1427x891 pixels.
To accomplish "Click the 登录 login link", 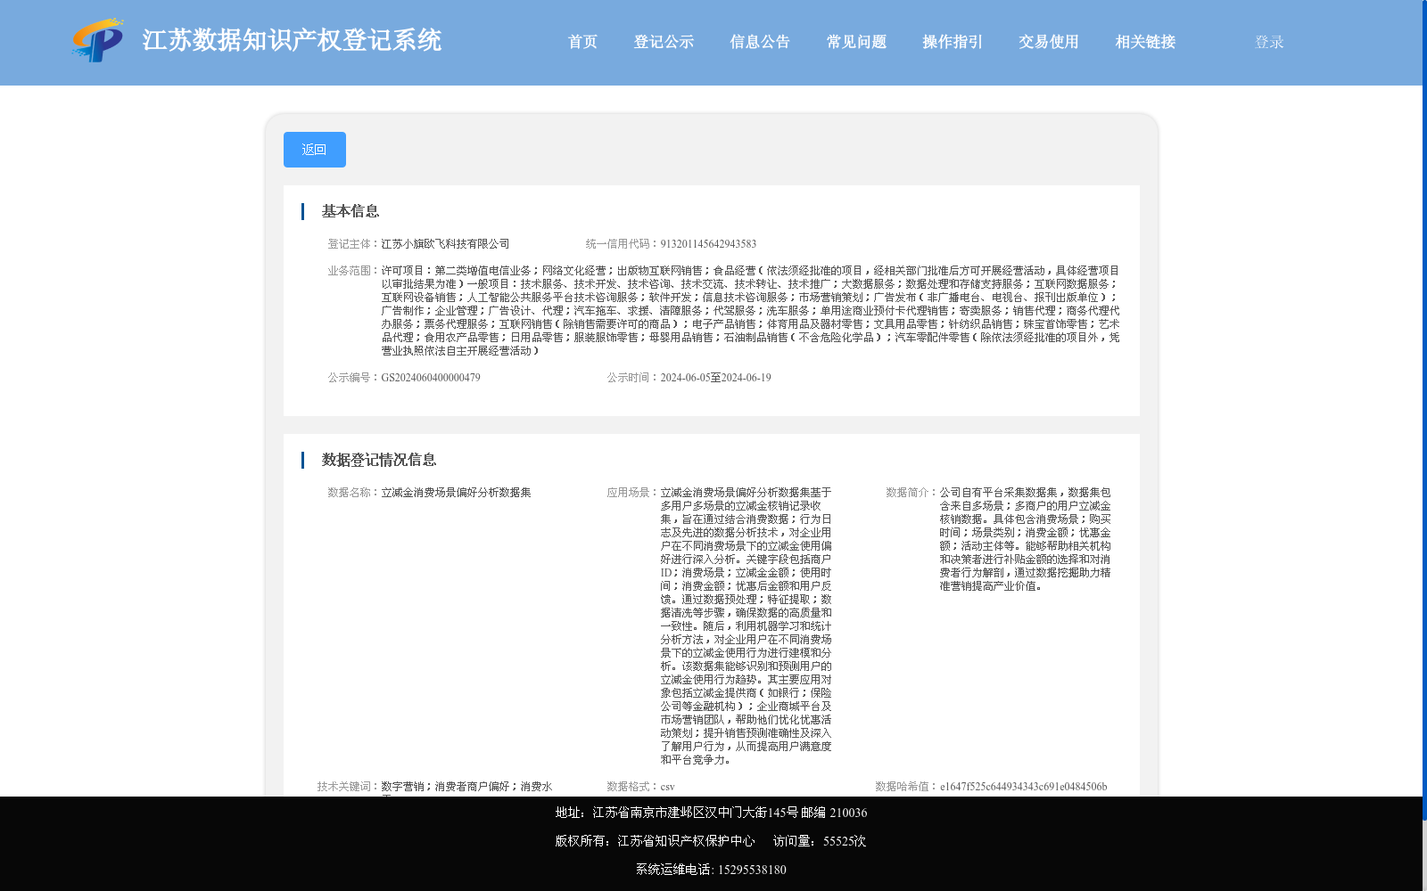I will (x=1269, y=42).
